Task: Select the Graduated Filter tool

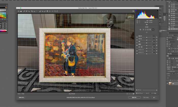Action: point(47,11)
